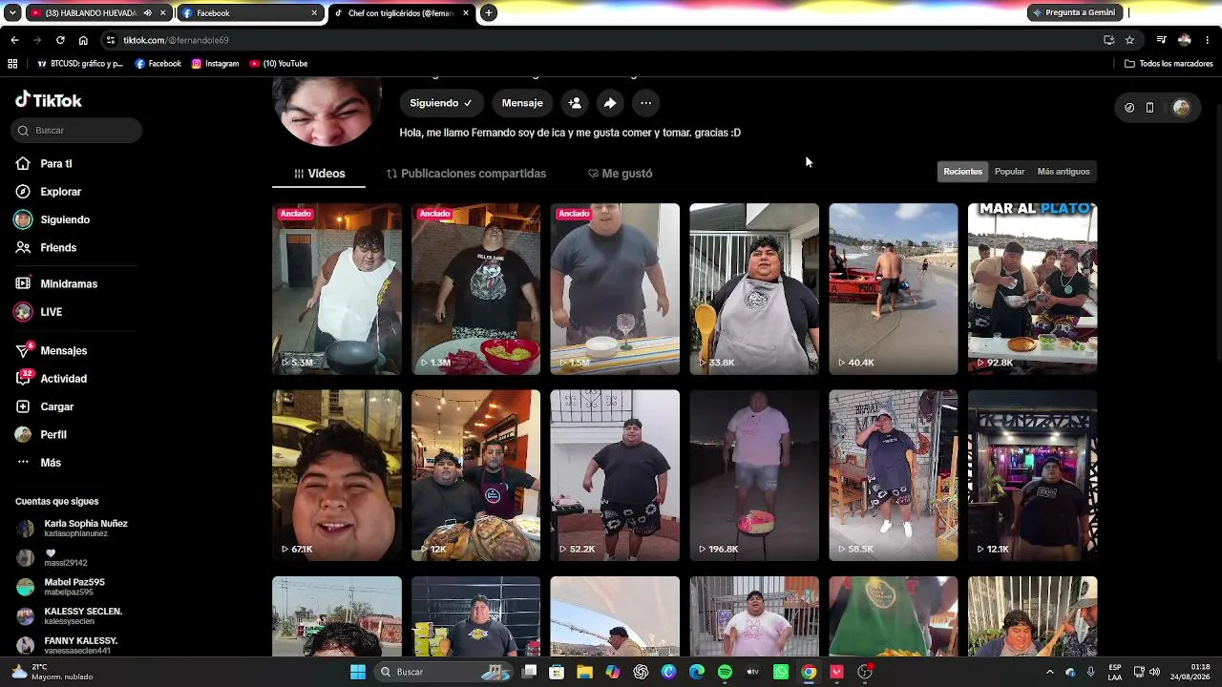
Task: Click the Mensaje button
Action: [522, 103]
